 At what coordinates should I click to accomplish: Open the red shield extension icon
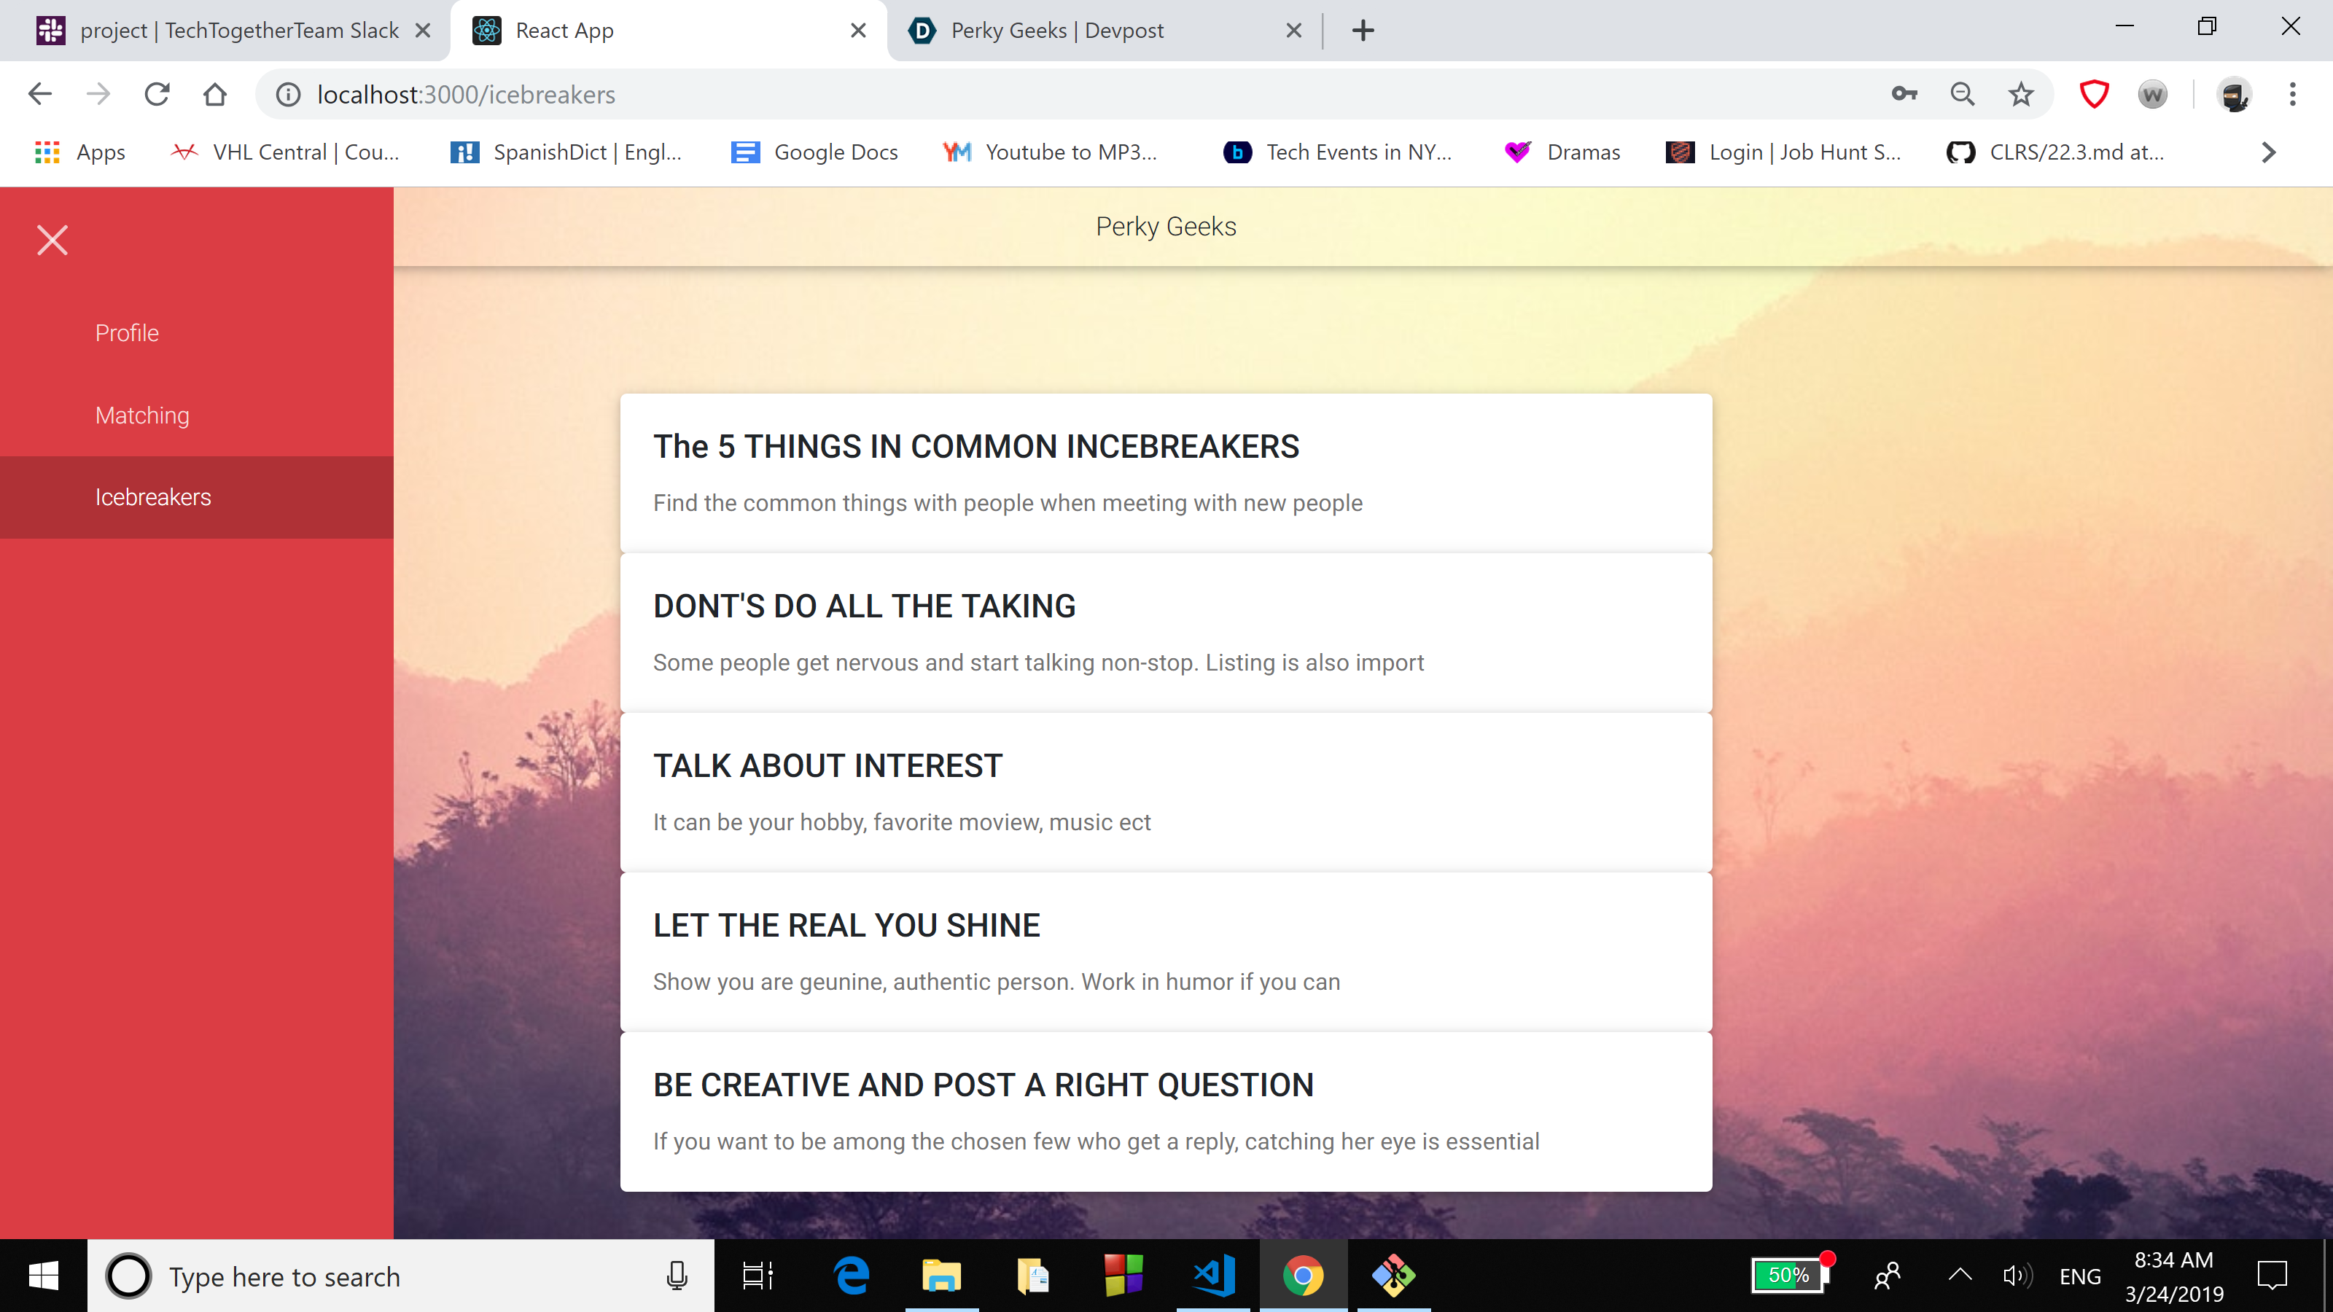tap(2094, 94)
